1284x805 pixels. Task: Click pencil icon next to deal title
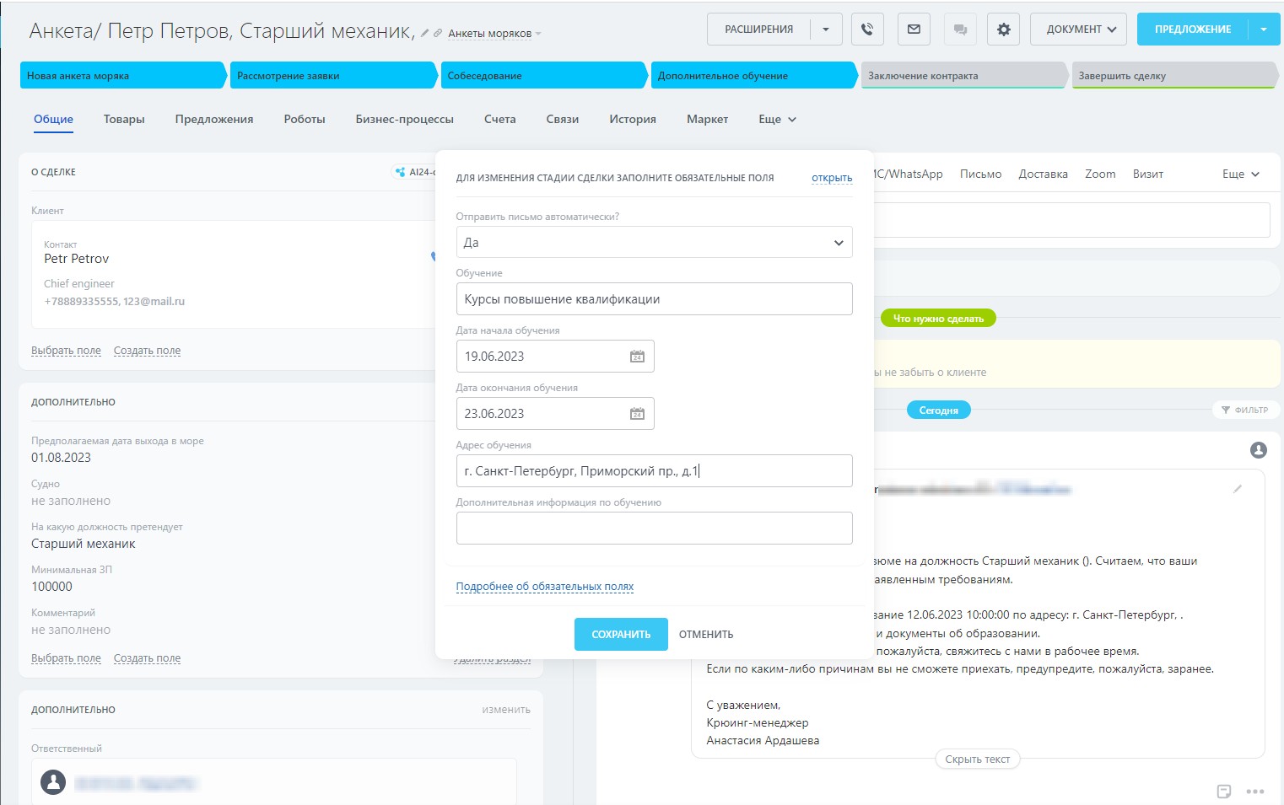(425, 34)
